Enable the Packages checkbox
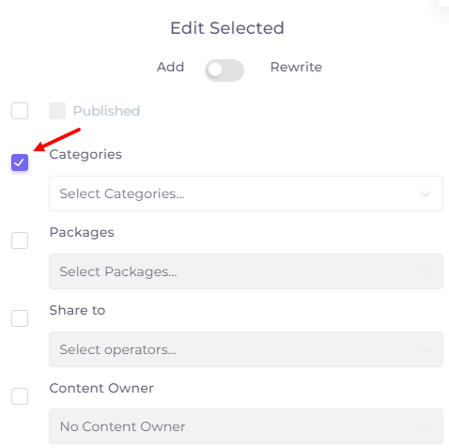The height and width of the screenshot is (448, 449). pyautogui.click(x=20, y=240)
